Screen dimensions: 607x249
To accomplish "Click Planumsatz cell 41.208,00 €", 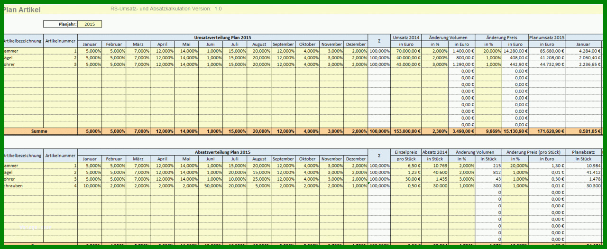I will pos(547,57).
